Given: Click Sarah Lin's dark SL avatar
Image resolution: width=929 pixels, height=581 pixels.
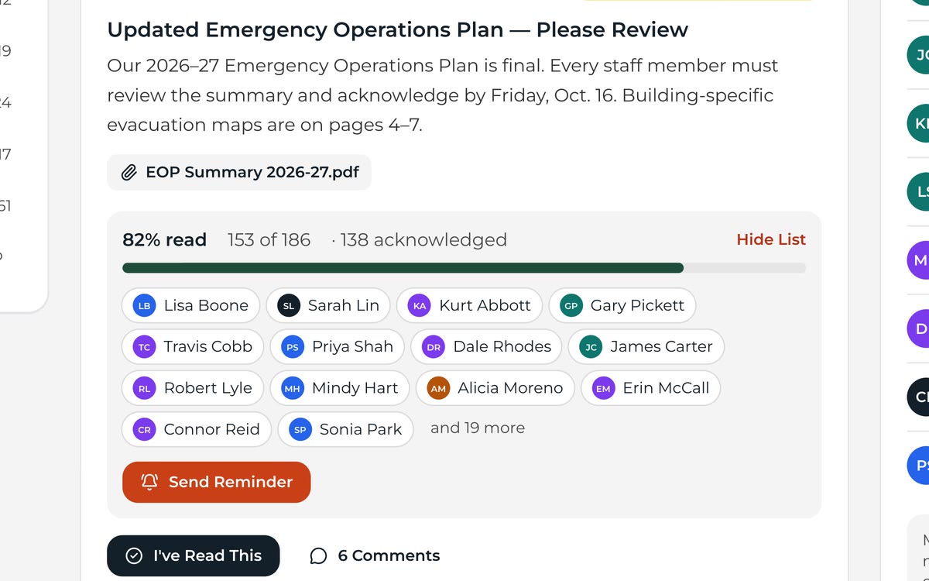Looking at the screenshot, I should point(289,305).
